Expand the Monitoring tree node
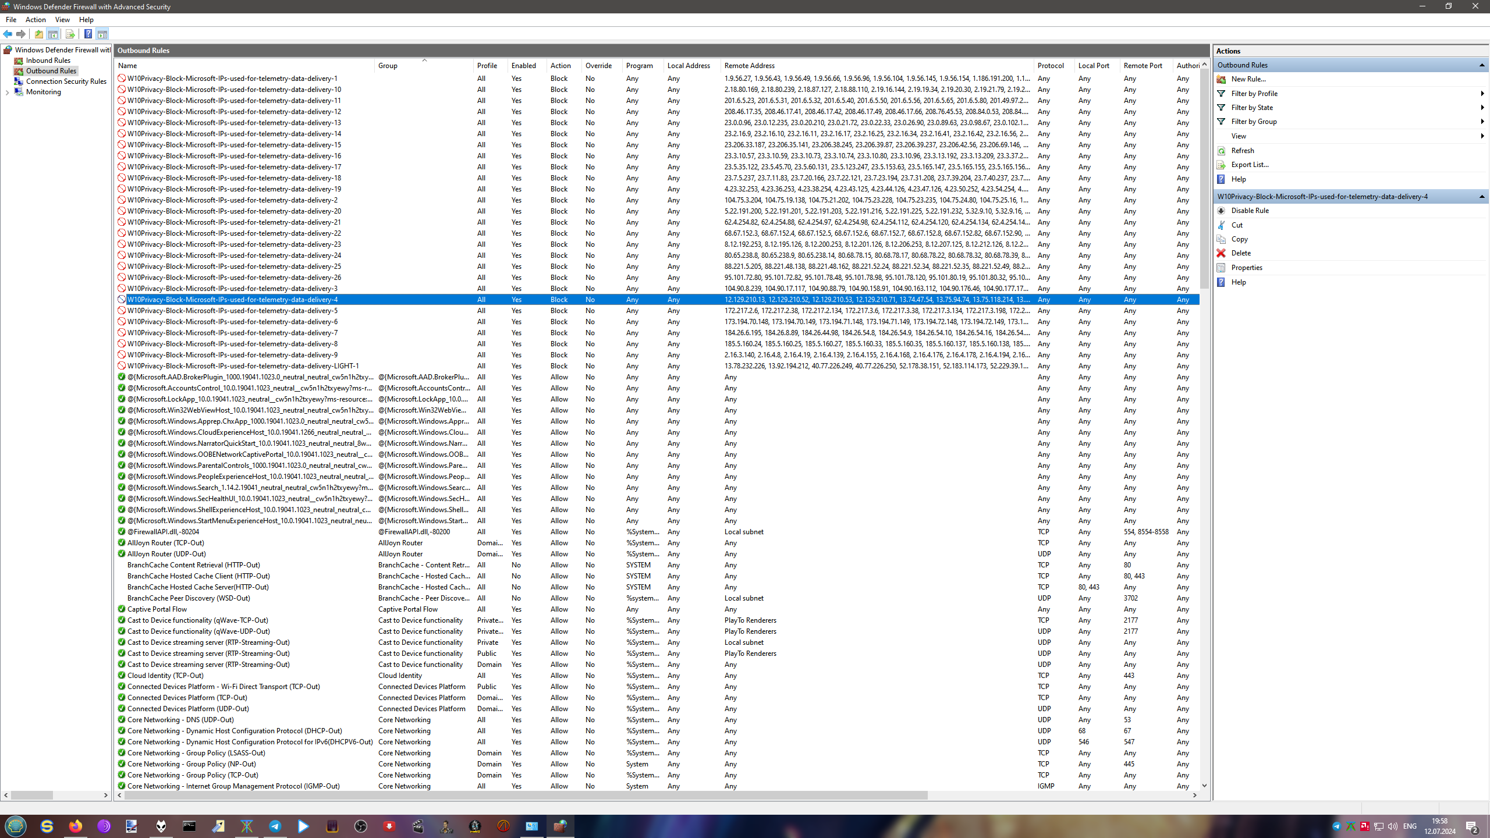Image resolution: width=1490 pixels, height=838 pixels. pos(7,92)
